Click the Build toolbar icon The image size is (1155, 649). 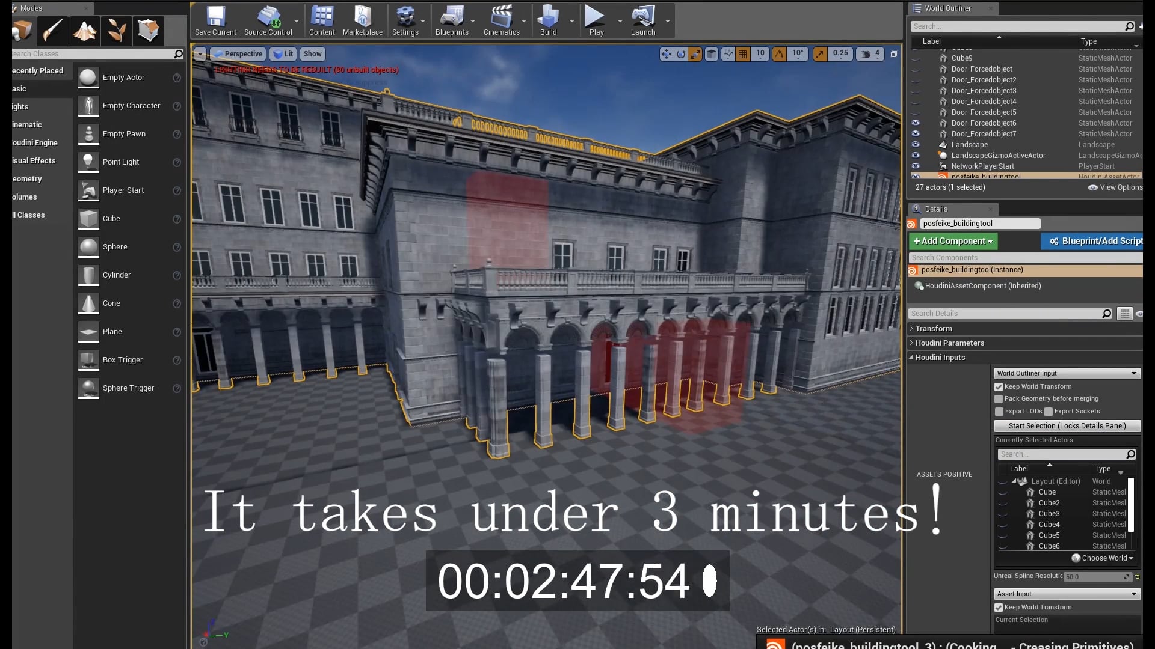point(548,21)
